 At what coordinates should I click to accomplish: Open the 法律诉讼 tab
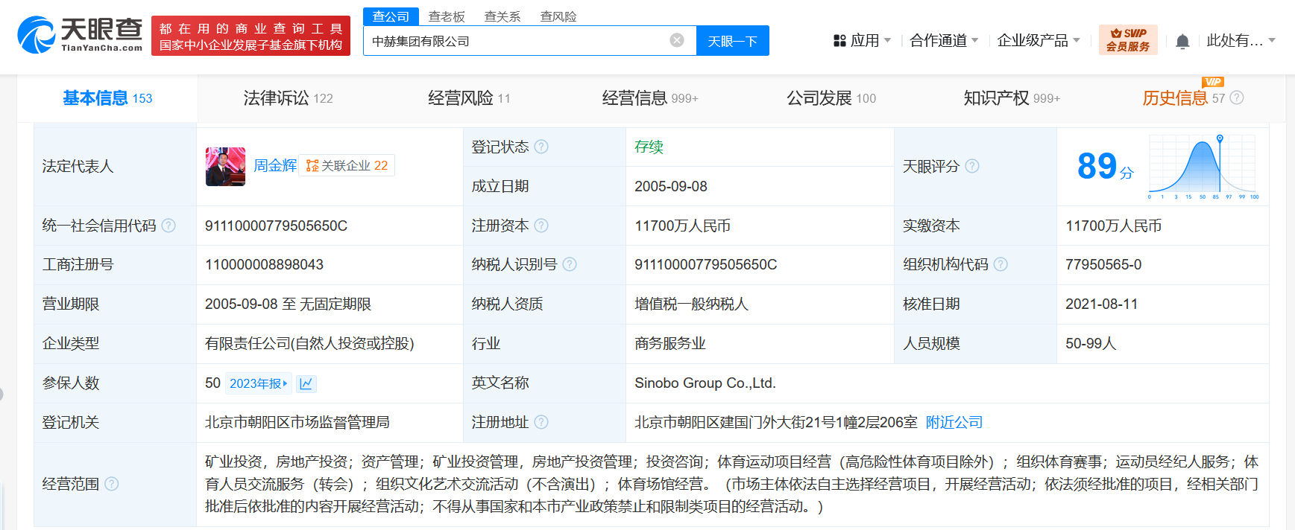coord(288,98)
